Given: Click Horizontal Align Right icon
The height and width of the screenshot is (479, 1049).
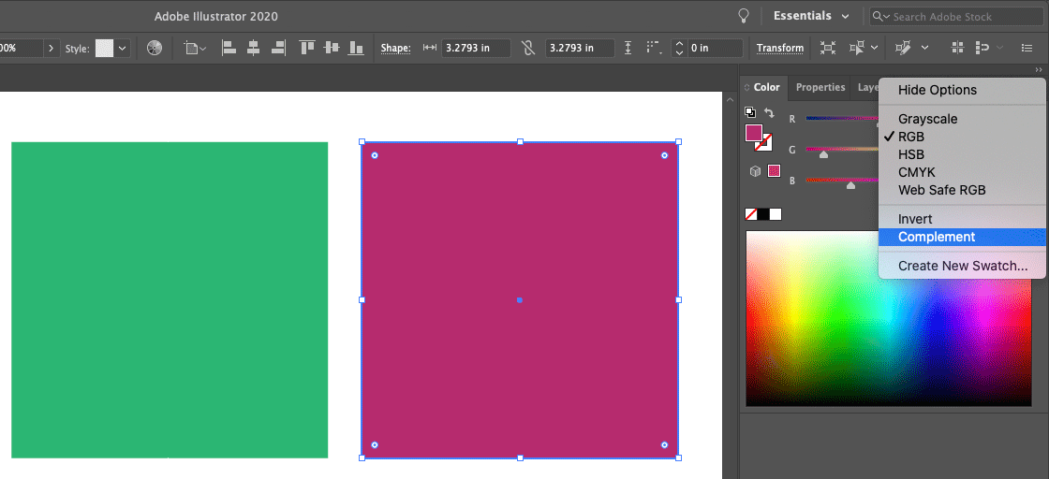Looking at the screenshot, I should (x=278, y=48).
